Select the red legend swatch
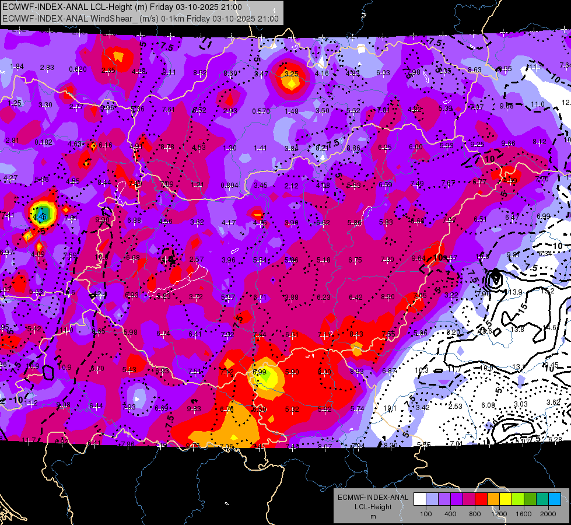 (481, 499)
